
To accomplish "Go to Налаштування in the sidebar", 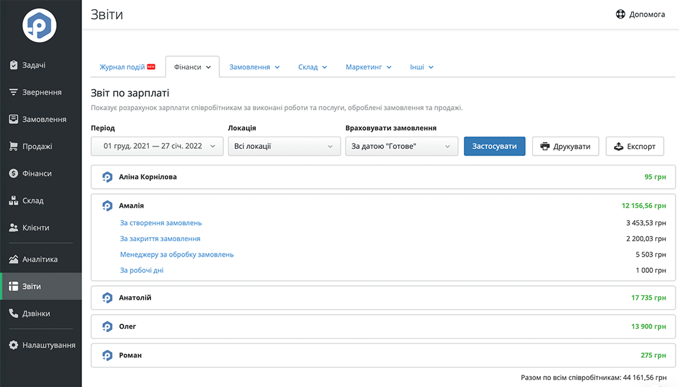I will [x=41, y=345].
